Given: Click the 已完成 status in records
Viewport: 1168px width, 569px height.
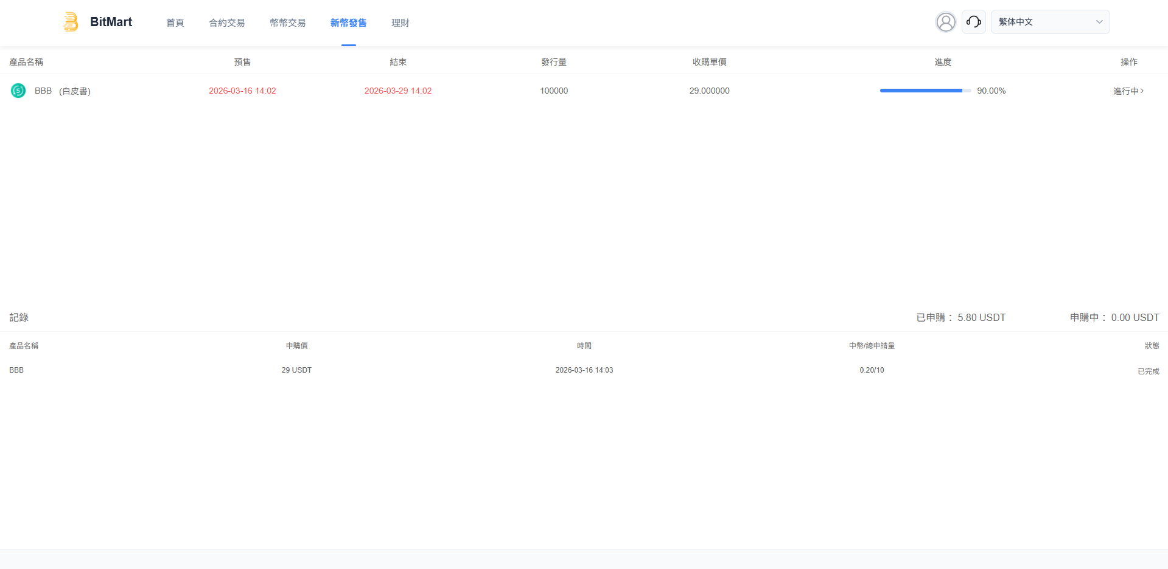Looking at the screenshot, I should coord(1148,371).
